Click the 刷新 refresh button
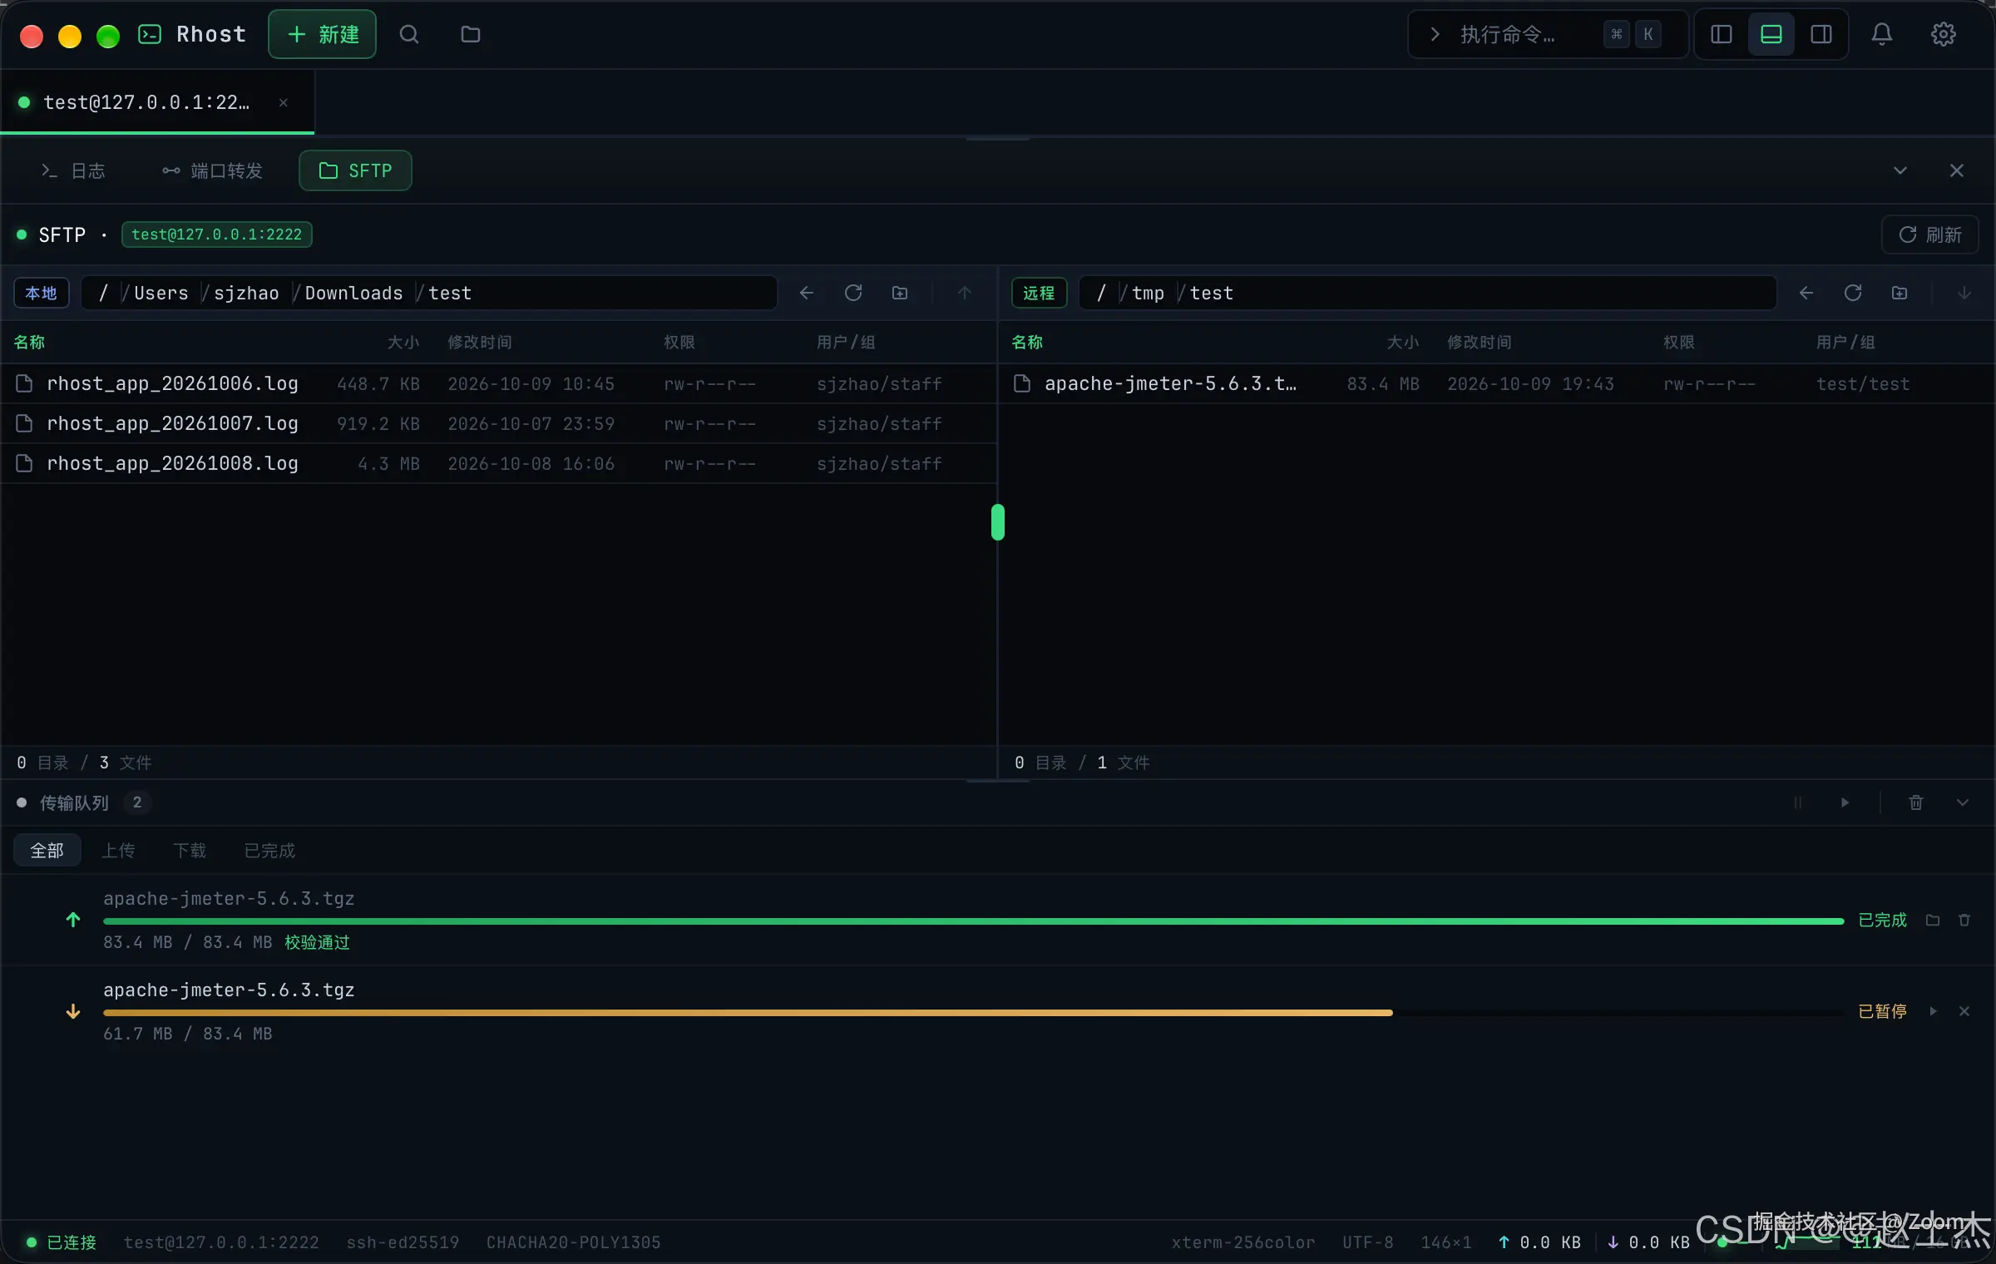The width and height of the screenshot is (1996, 1264). (x=1929, y=235)
